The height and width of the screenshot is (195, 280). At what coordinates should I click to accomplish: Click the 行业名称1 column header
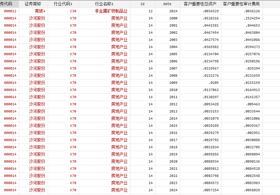pyautogui.click(x=104, y=4)
